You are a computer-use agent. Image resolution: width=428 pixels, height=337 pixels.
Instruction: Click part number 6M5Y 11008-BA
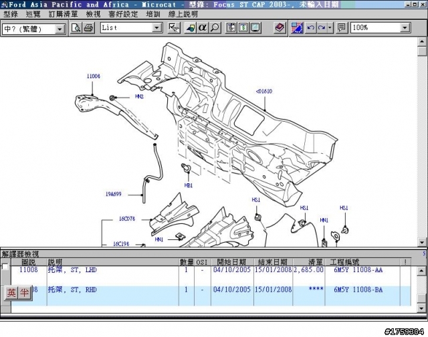pyautogui.click(x=358, y=290)
